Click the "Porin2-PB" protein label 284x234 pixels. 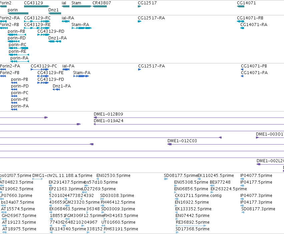pyautogui.click(x=10, y=73)
